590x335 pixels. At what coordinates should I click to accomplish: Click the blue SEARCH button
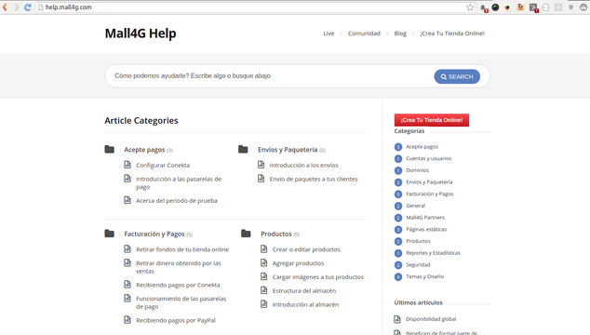(x=457, y=76)
